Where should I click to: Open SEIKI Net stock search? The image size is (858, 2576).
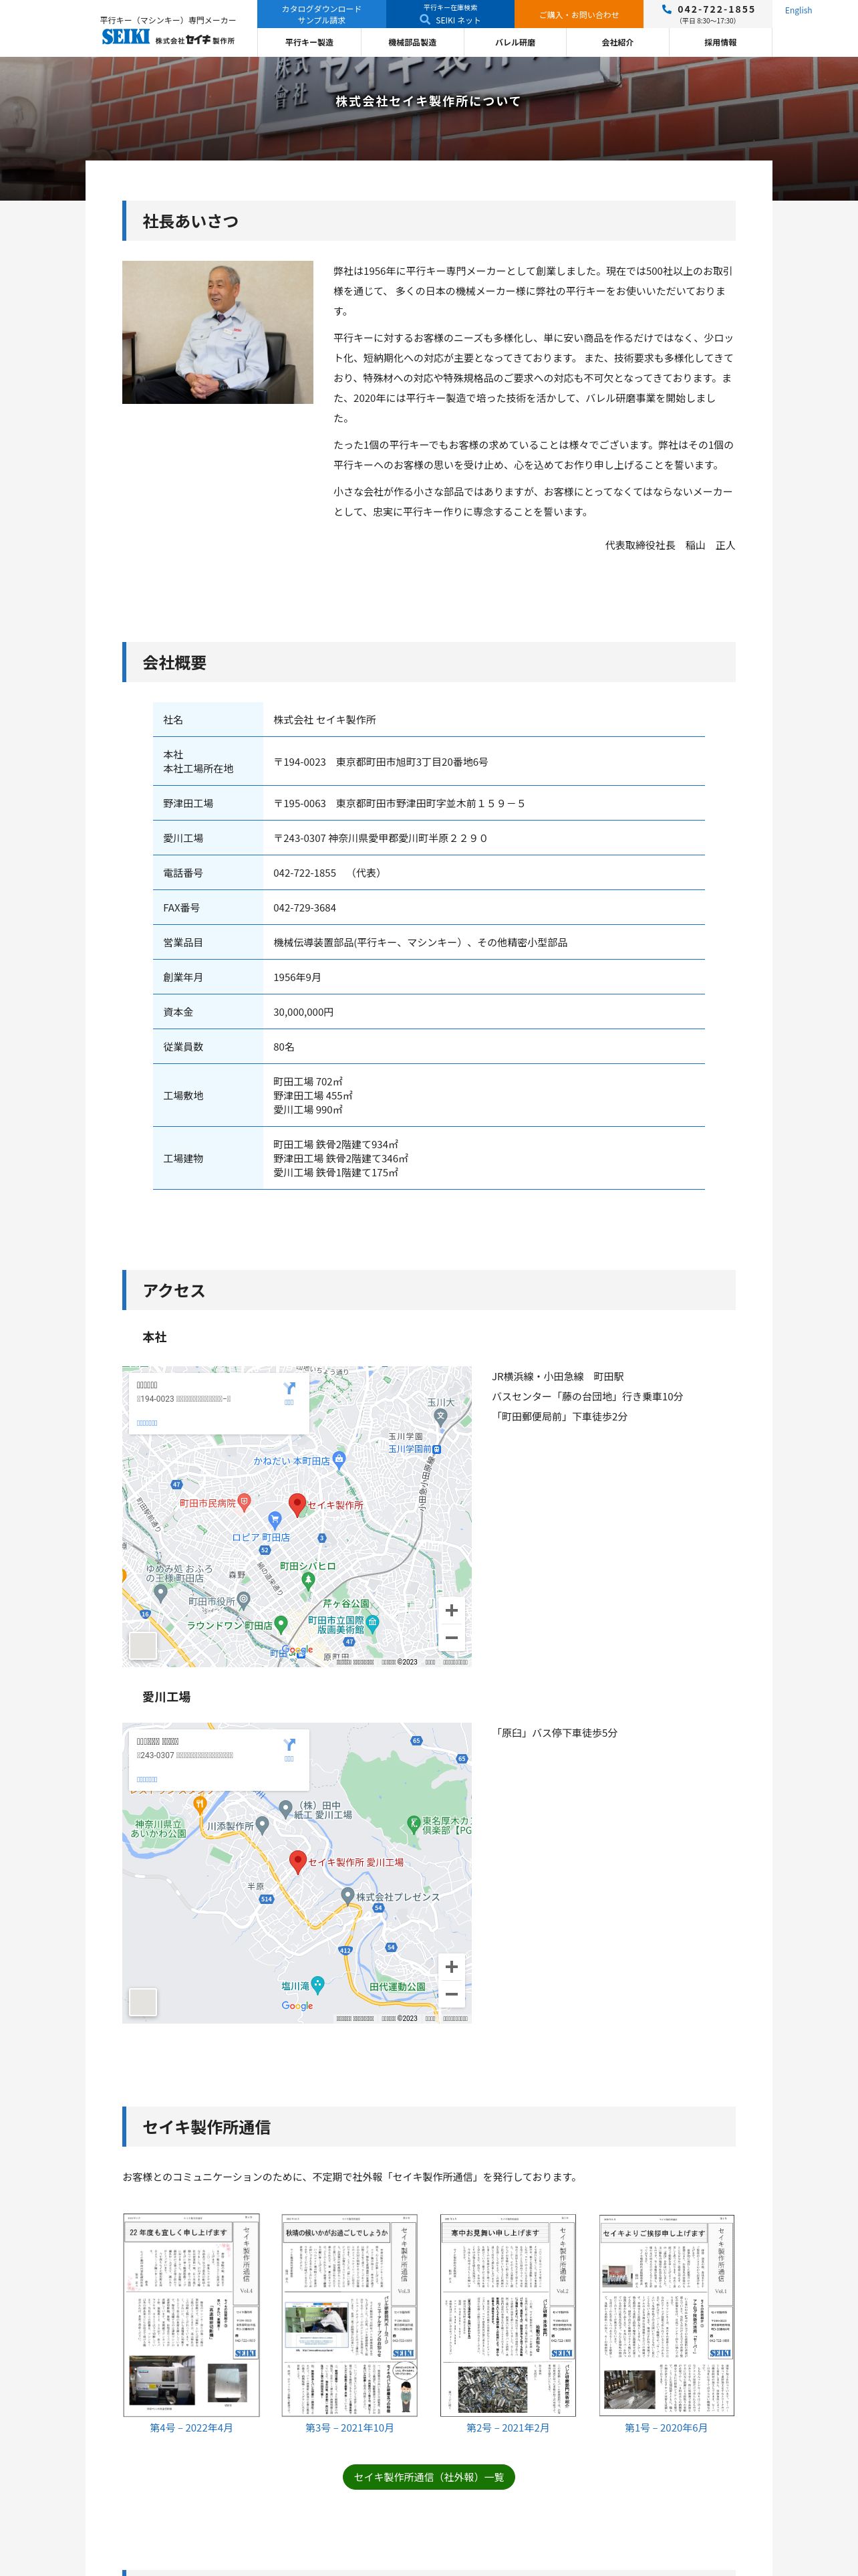click(x=450, y=14)
